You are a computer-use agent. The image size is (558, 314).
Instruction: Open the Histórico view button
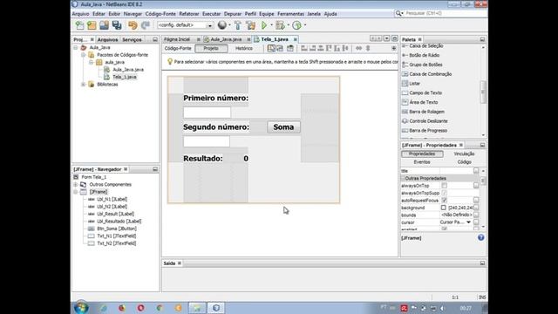point(244,49)
